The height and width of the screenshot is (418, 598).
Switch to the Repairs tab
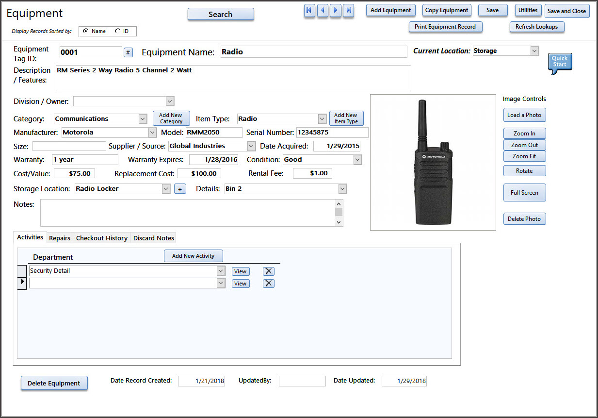click(x=60, y=238)
